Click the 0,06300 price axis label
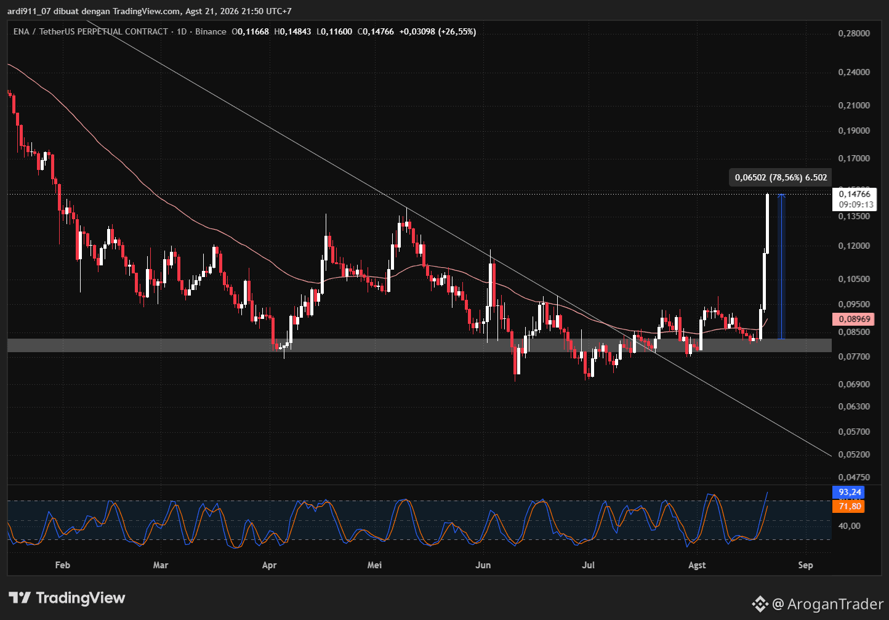This screenshot has height=620, width=889. [854, 406]
